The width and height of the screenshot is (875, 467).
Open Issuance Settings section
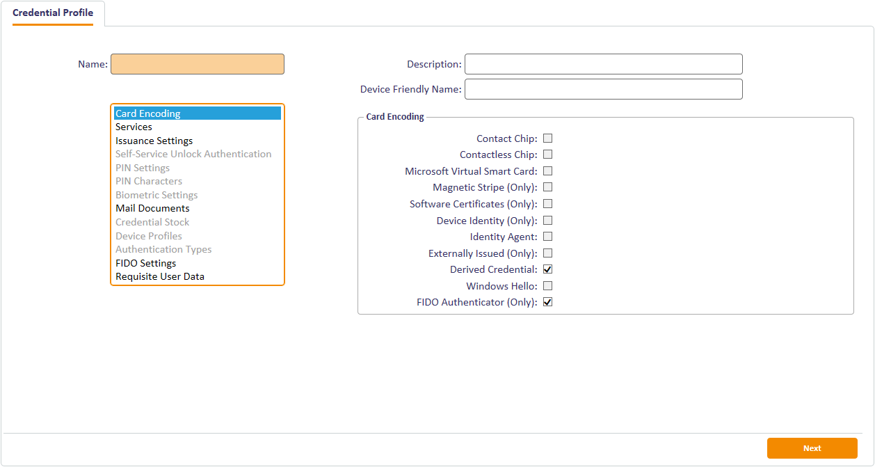[x=154, y=141]
